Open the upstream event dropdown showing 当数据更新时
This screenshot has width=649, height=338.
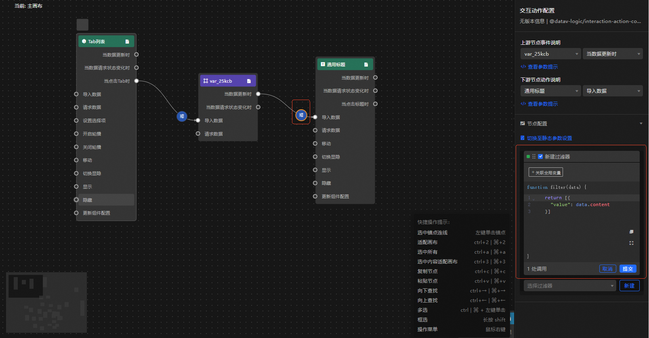tap(612, 54)
